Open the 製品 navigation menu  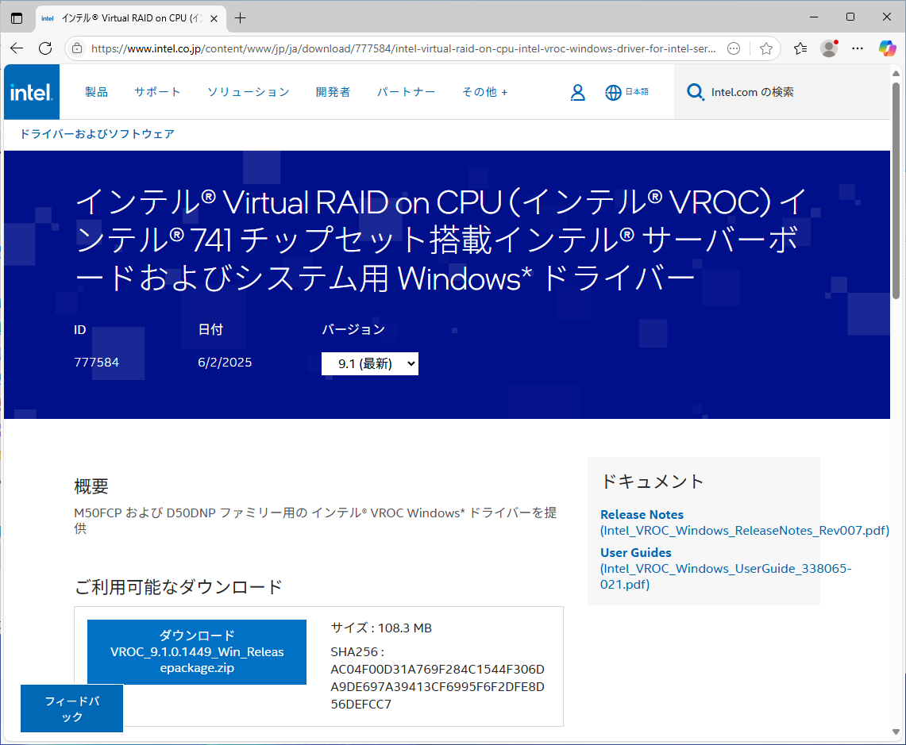point(96,92)
